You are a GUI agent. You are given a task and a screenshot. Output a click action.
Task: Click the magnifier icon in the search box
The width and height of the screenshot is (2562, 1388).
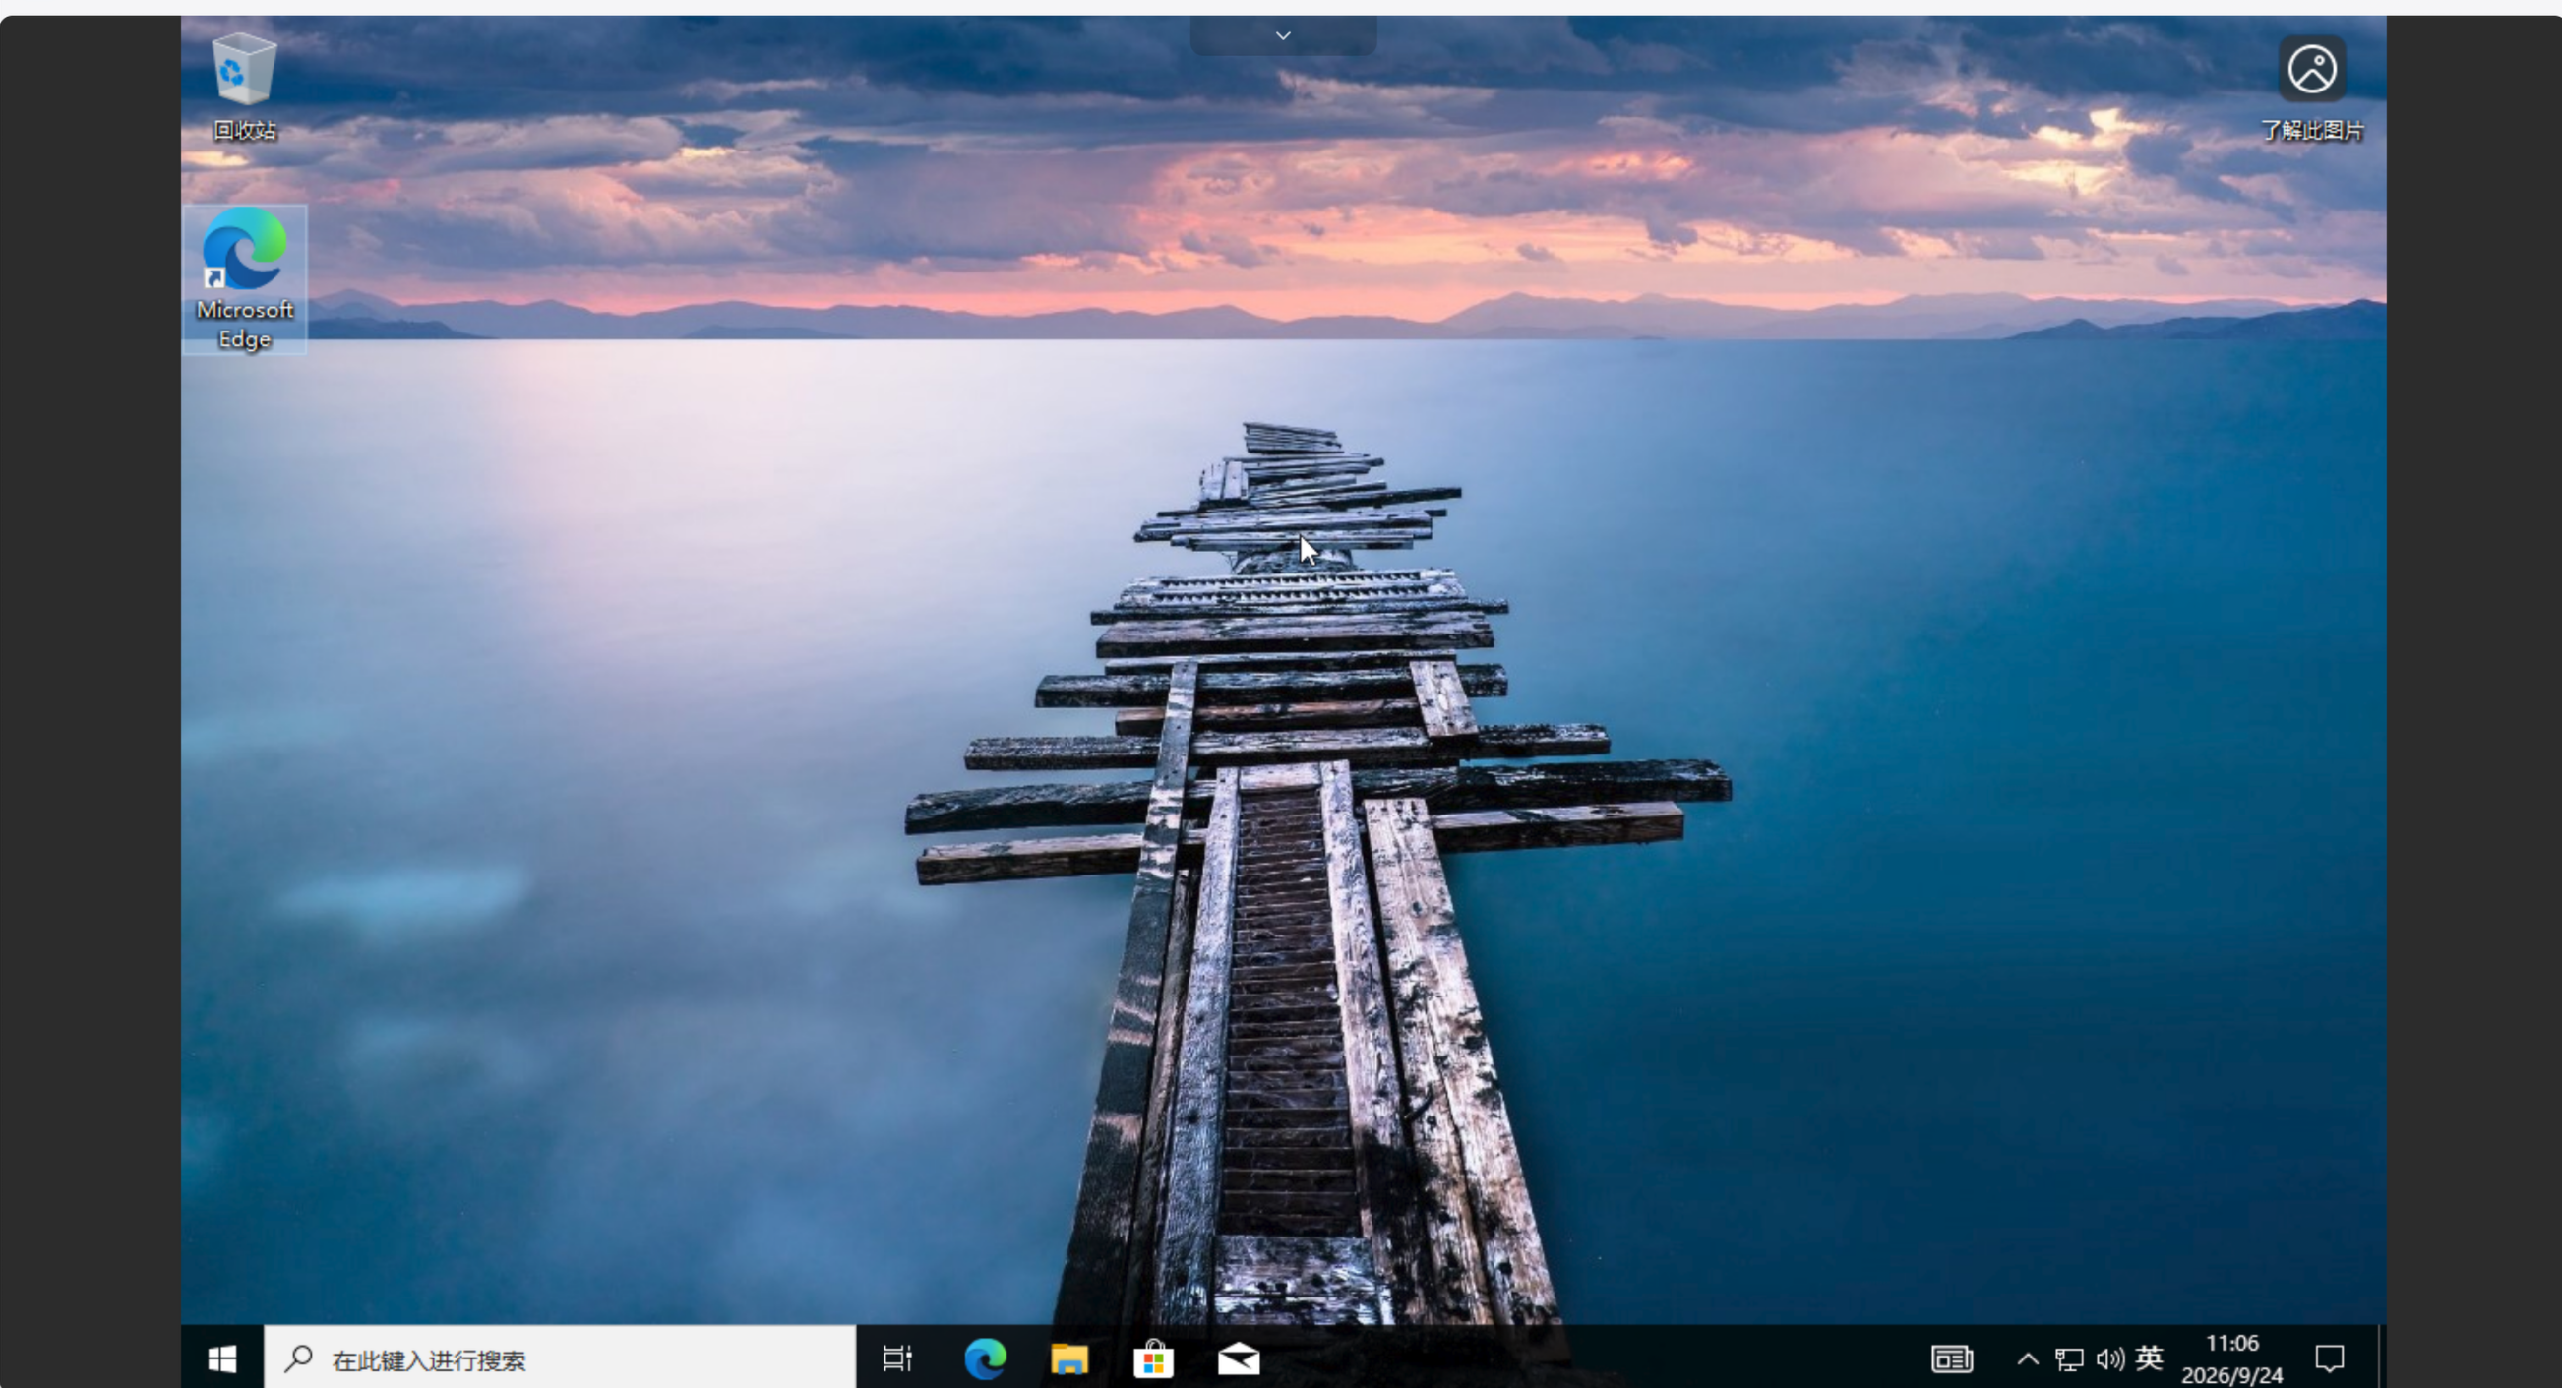298,1358
